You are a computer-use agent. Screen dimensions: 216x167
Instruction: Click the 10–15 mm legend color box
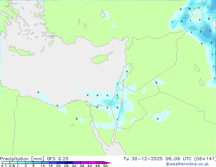tap(45, 163)
